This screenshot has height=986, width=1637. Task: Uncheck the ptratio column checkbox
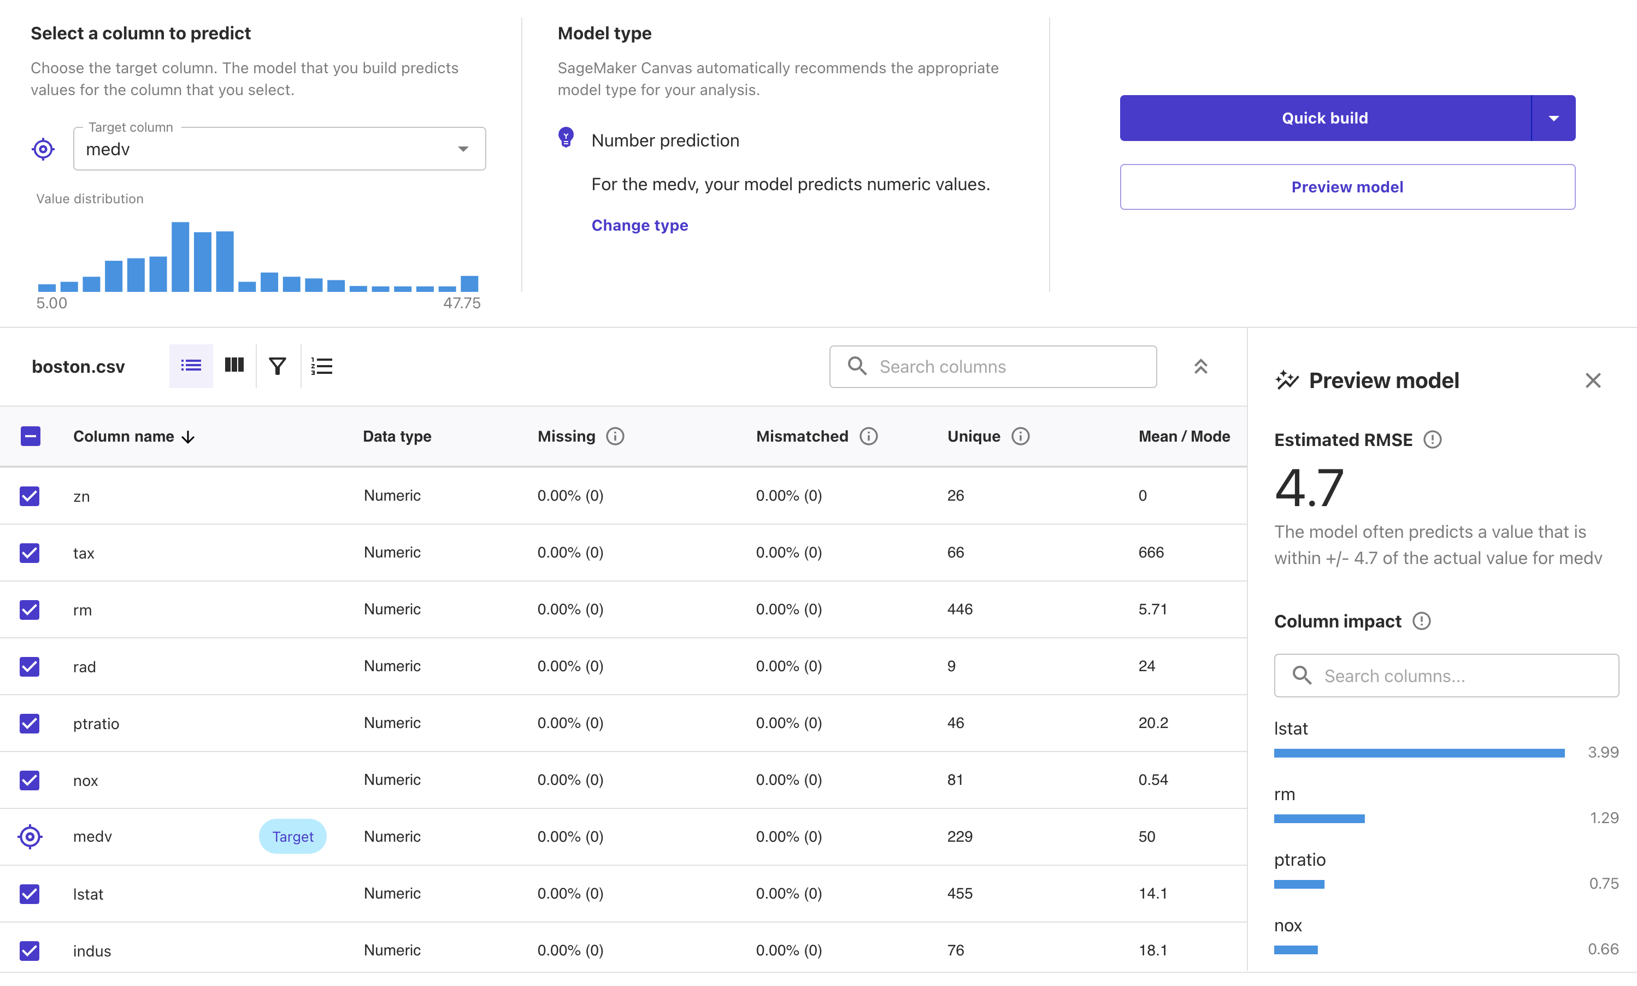pos(30,724)
